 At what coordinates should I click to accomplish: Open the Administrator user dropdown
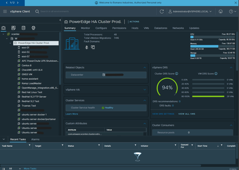pos(190,12)
